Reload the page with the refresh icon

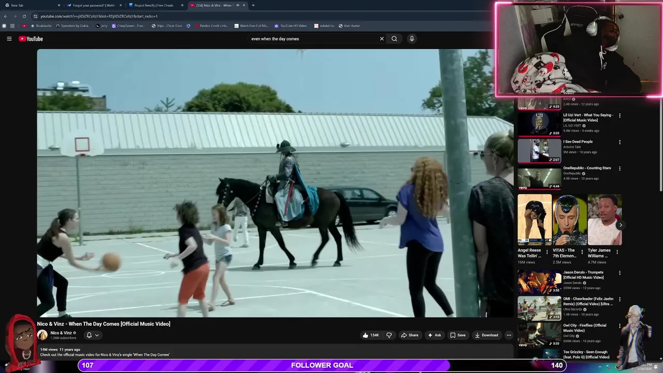(x=24, y=16)
